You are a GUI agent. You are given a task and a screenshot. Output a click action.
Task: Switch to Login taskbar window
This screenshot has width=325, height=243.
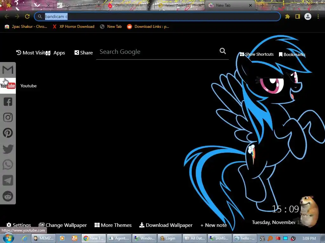pos(169,238)
